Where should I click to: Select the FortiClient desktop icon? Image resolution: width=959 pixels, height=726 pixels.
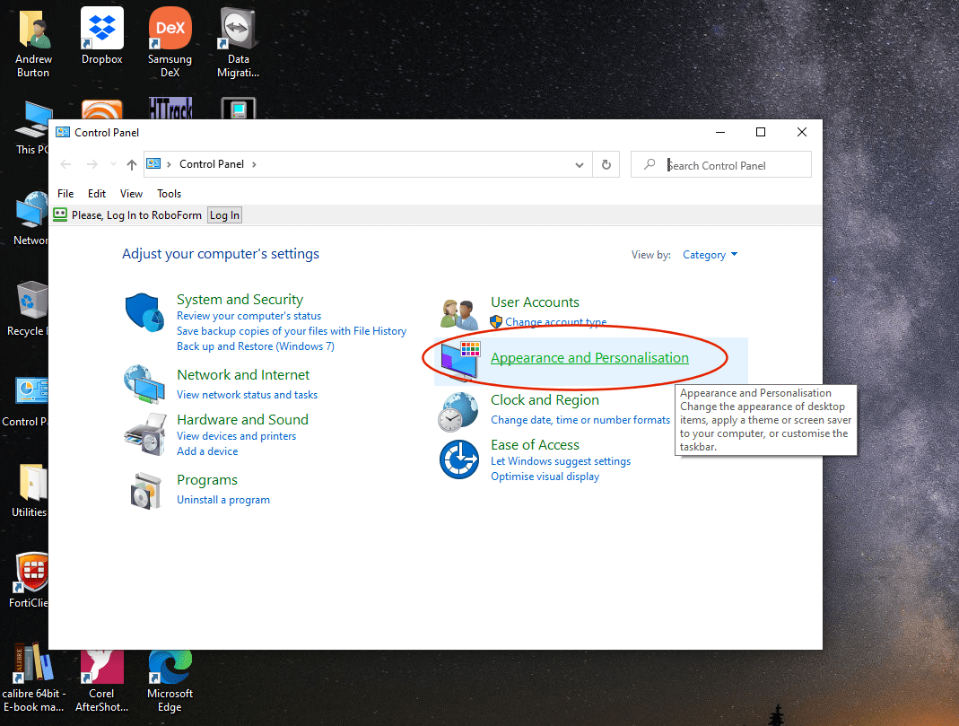30,581
